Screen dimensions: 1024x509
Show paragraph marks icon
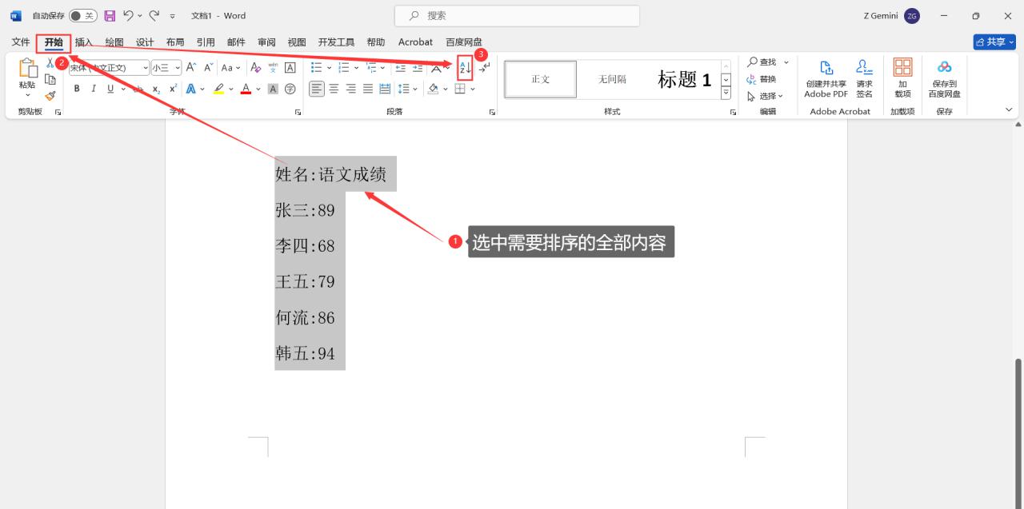coord(484,68)
